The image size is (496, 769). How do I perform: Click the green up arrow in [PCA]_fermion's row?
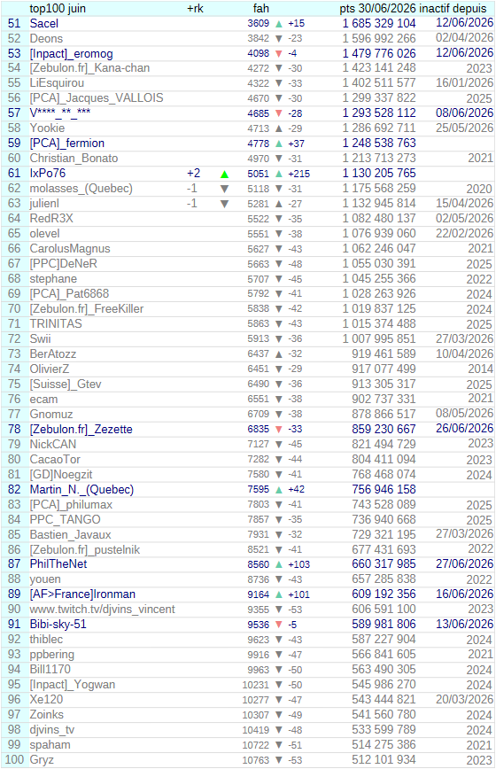coord(279,144)
